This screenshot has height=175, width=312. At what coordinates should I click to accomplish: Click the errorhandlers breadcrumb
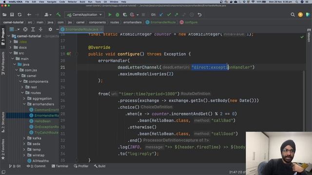(132, 22)
